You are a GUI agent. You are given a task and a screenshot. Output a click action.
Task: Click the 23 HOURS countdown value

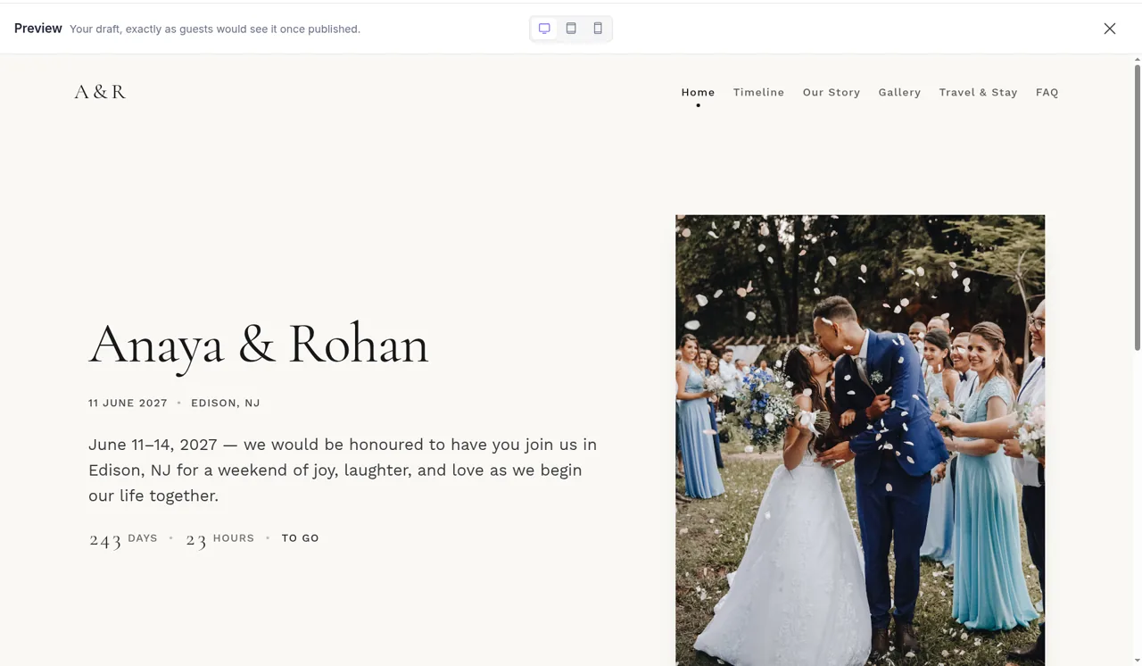tap(219, 539)
